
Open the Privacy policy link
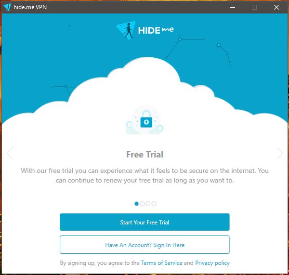tap(212, 263)
